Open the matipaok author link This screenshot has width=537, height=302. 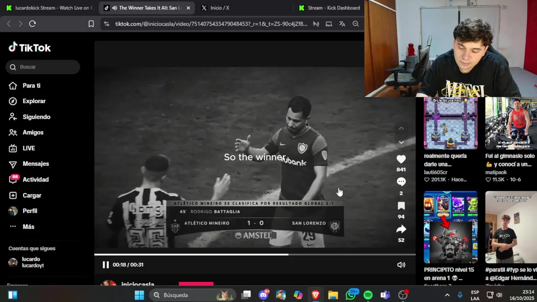496,172
